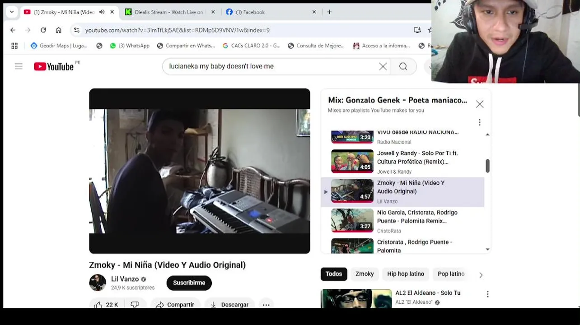This screenshot has width=580, height=325.
Task: Dislike the video
Action: click(x=135, y=305)
